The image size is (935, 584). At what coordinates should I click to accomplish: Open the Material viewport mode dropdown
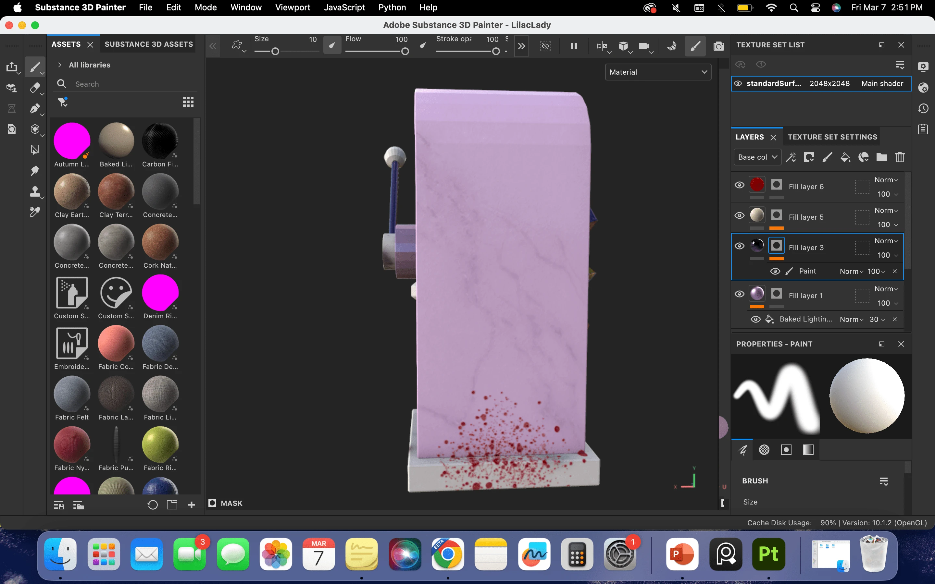pos(658,72)
